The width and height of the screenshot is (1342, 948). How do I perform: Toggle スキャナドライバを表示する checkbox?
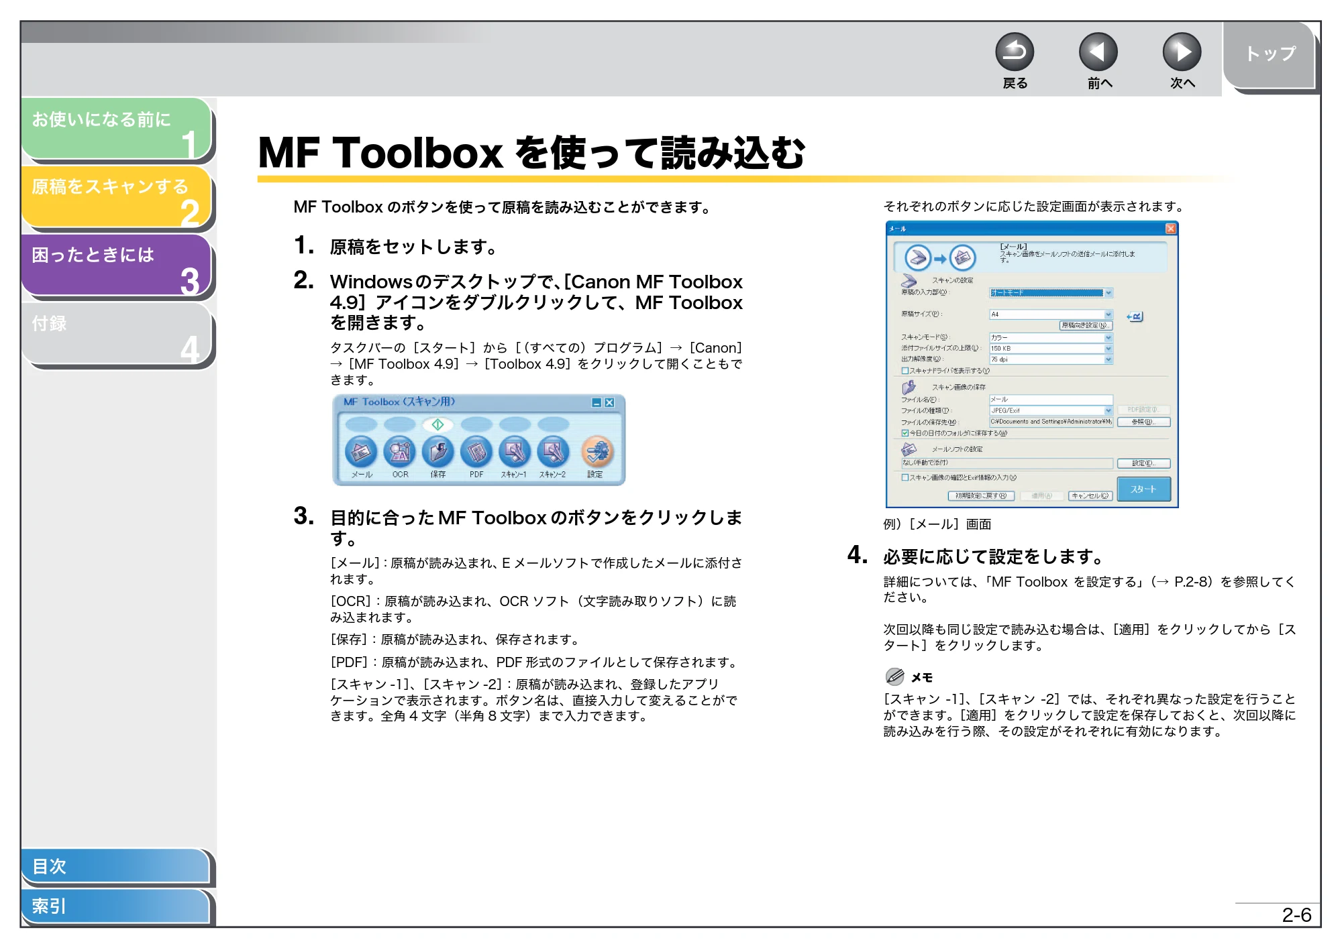point(905,371)
